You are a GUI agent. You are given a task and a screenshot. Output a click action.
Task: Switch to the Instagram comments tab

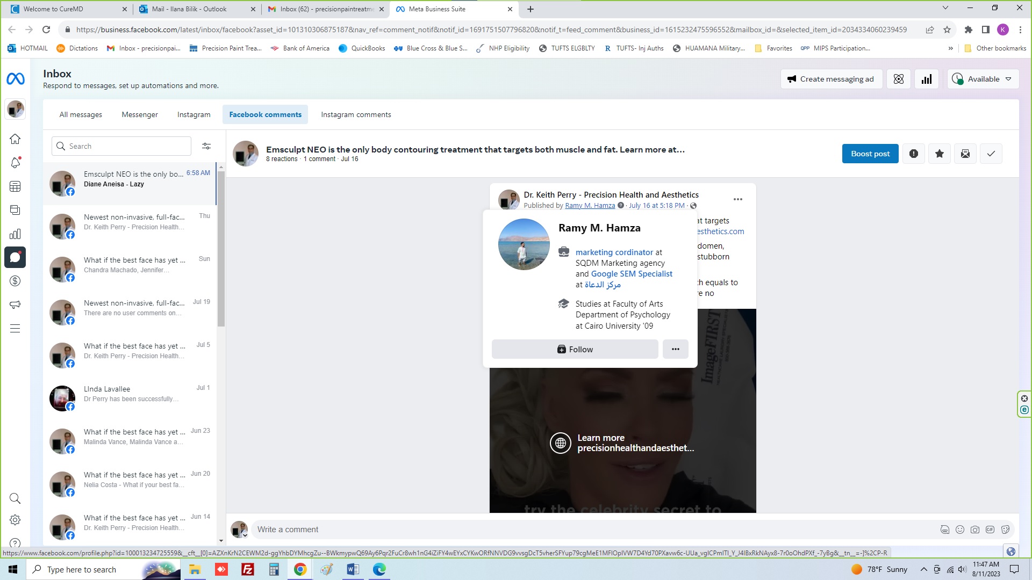pos(356,114)
